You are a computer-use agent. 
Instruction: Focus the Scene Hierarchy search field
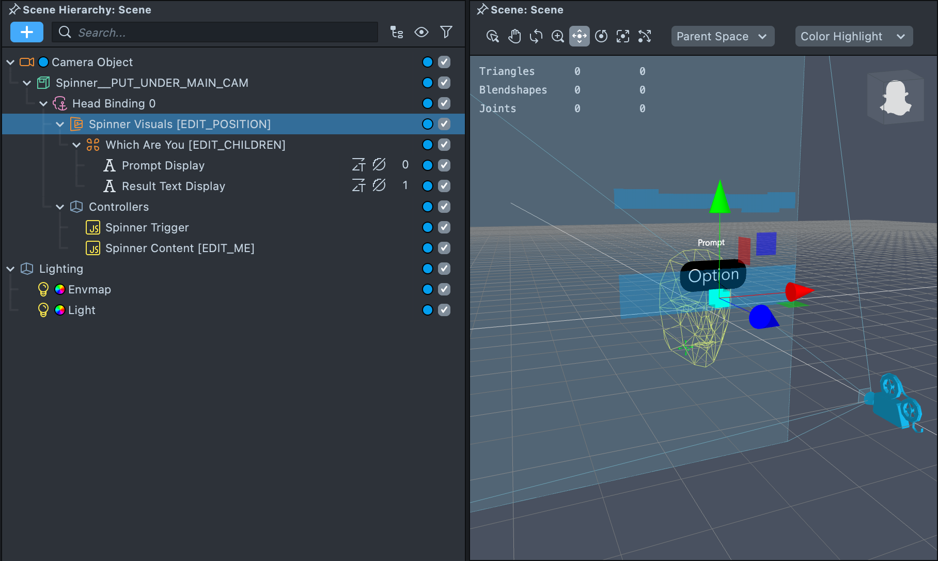tap(222, 33)
